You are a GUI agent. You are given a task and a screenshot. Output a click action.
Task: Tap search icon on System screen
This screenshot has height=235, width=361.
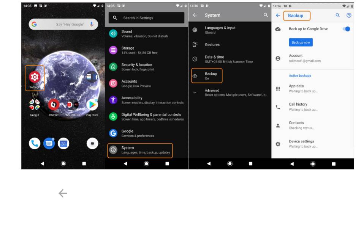coord(266,15)
